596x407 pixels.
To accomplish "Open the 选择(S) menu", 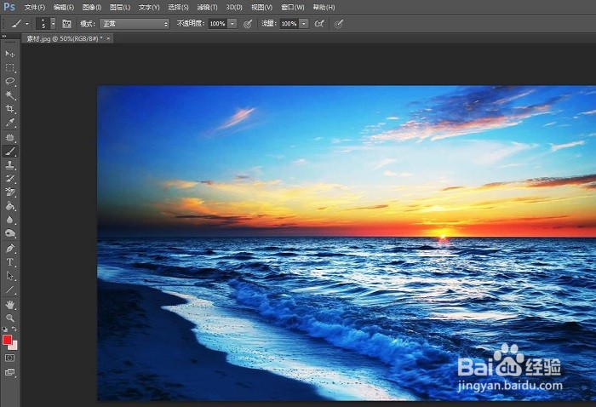I will pyautogui.click(x=178, y=7).
